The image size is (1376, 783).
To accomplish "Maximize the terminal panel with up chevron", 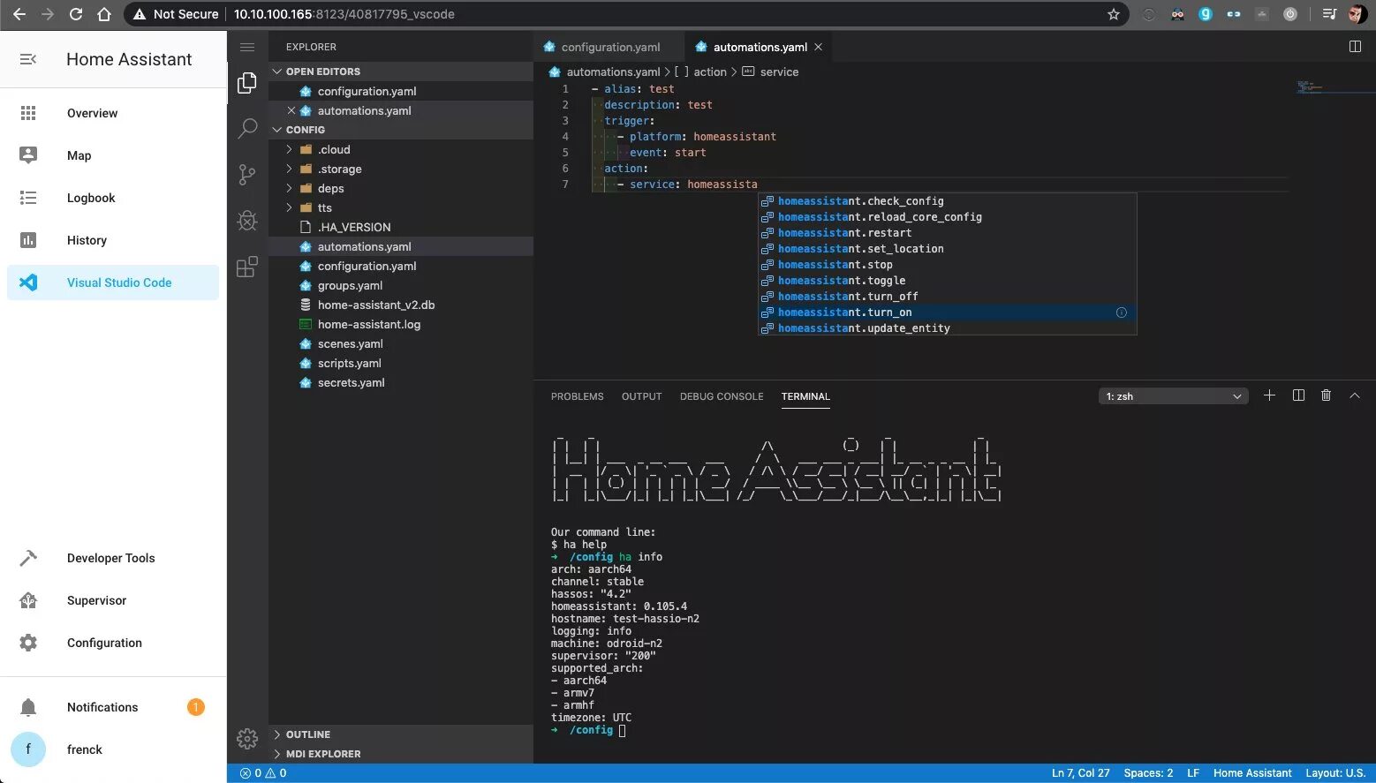I will [x=1354, y=395].
